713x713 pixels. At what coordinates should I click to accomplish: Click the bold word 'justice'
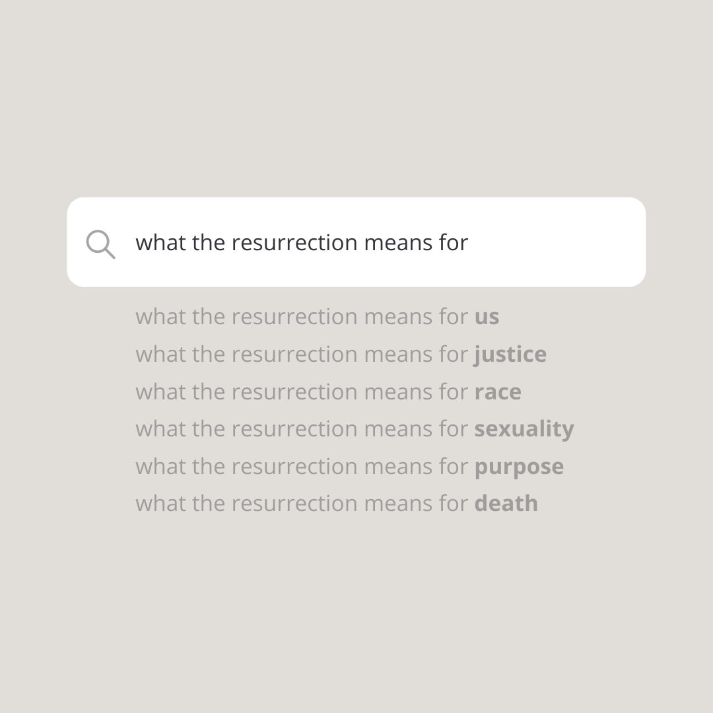[x=510, y=355]
